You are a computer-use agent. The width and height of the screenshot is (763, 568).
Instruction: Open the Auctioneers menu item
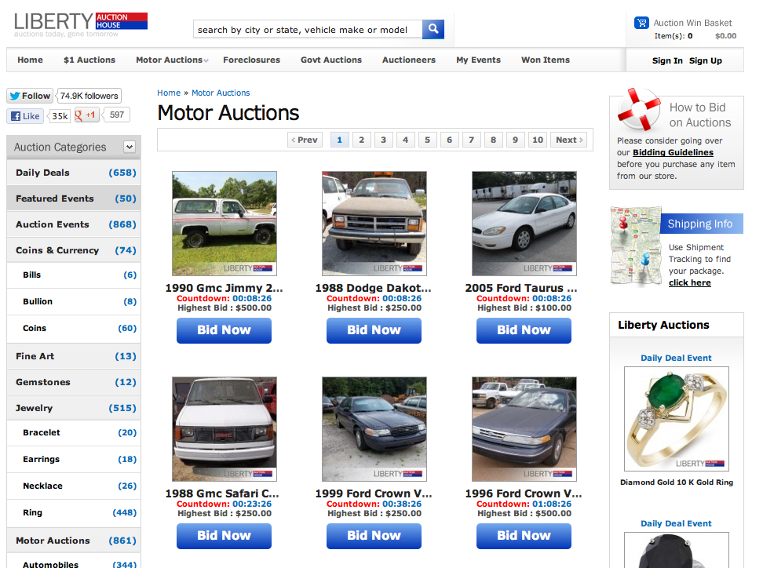[x=409, y=60]
